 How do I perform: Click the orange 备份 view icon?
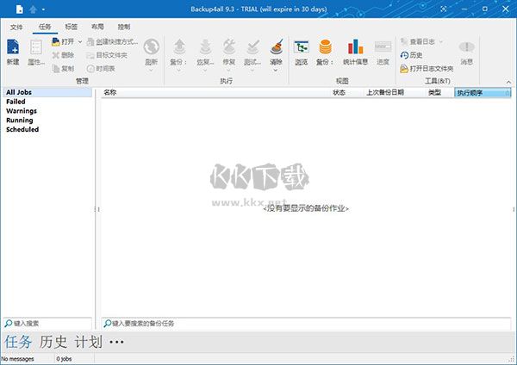coord(325,47)
